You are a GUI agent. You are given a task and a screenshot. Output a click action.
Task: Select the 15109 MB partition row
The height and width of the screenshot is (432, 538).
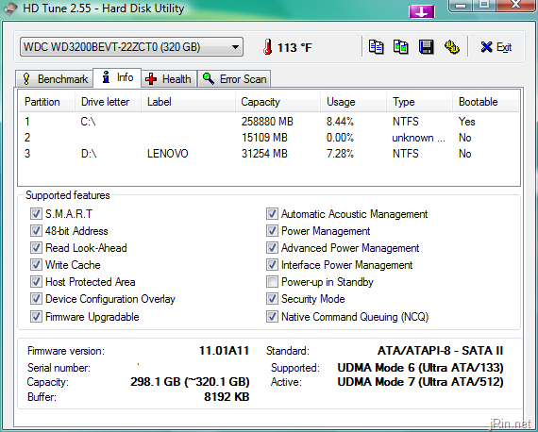[269, 138]
